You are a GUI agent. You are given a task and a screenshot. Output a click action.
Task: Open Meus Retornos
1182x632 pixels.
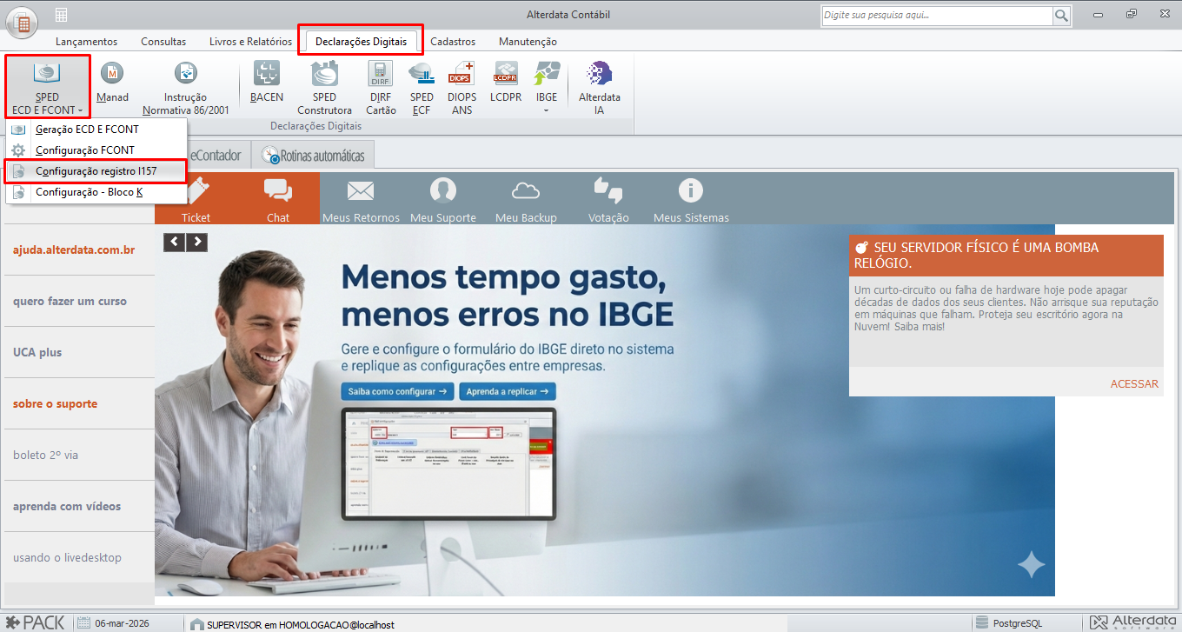[x=361, y=201]
